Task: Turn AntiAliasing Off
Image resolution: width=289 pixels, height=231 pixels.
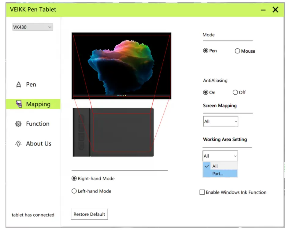Action: click(x=235, y=92)
